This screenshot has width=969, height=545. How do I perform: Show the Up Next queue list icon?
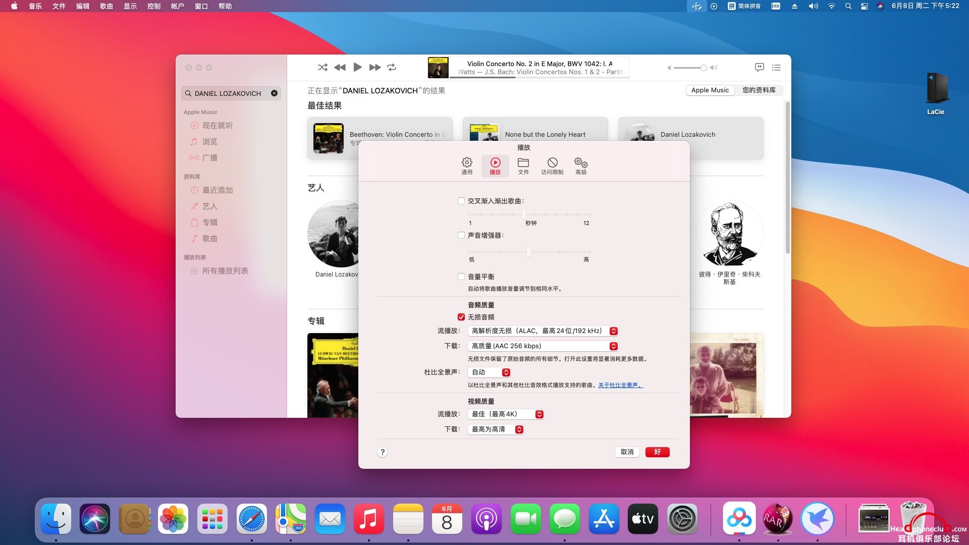pos(776,67)
